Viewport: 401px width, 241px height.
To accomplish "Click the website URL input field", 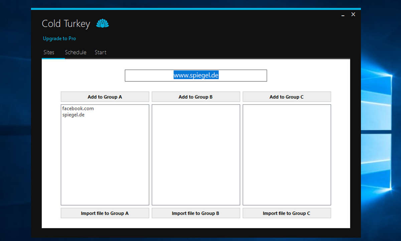I will coord(196,76).
